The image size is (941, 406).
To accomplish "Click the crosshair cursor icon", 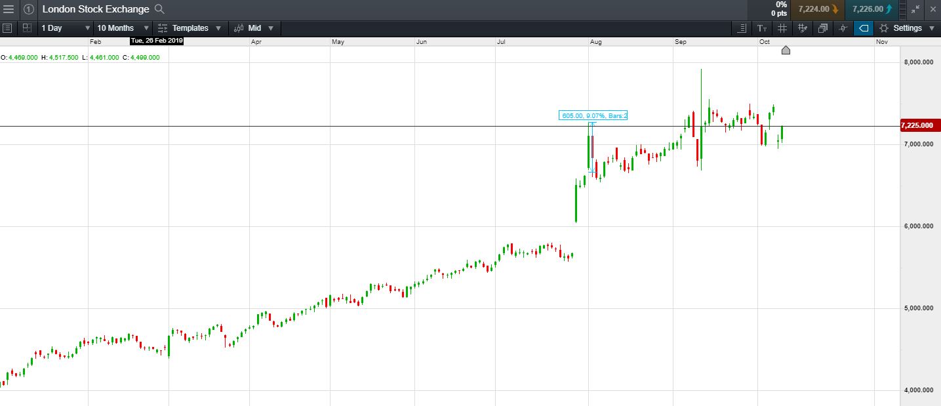I will click(843, 28).
